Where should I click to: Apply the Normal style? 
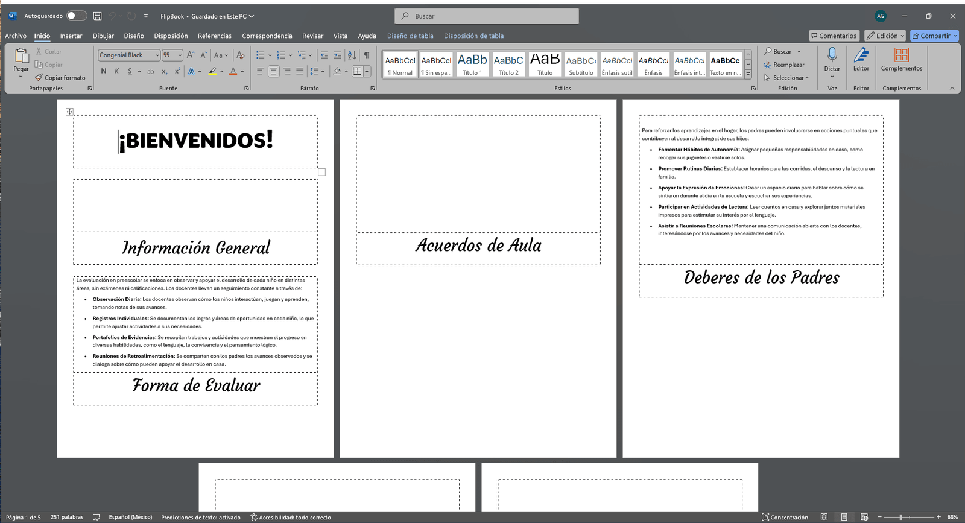400,63
